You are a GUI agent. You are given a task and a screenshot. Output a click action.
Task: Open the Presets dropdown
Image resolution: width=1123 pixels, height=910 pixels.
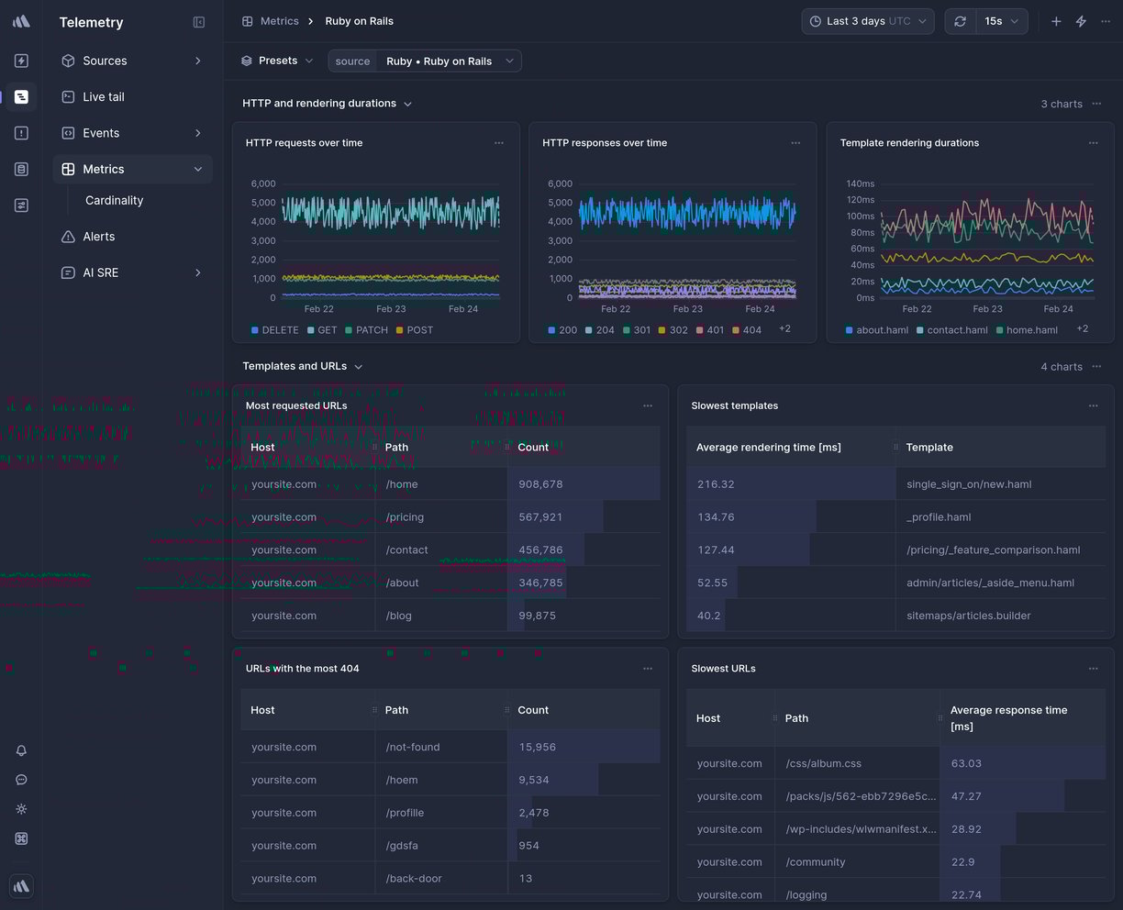[x=277, y=60]
